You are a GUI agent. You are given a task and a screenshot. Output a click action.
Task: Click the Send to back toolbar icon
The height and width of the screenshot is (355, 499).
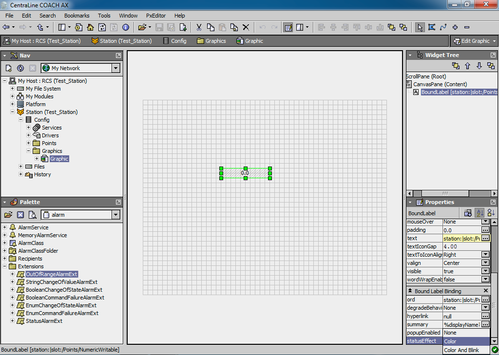pyautogui.click(x=403, y=28)
